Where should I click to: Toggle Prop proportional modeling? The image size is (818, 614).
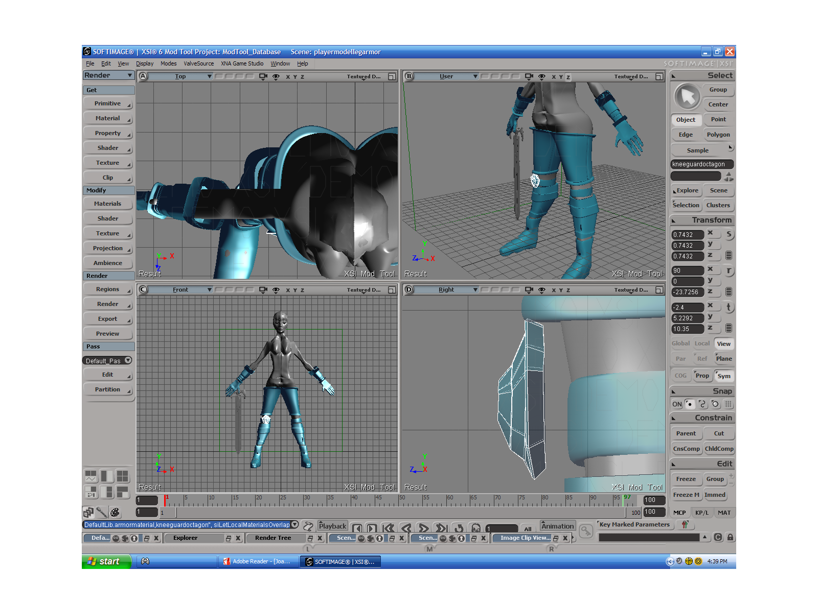pyautogui.click(x=702, y=376)
